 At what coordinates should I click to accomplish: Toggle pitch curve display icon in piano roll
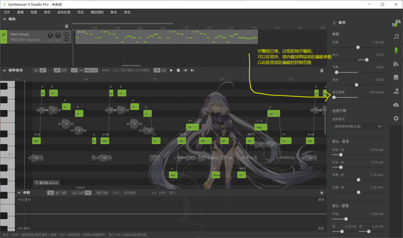coord(64,70)
